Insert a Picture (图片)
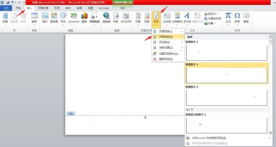The width and height of the screenshot is (276, 147). tap(45, 18)
